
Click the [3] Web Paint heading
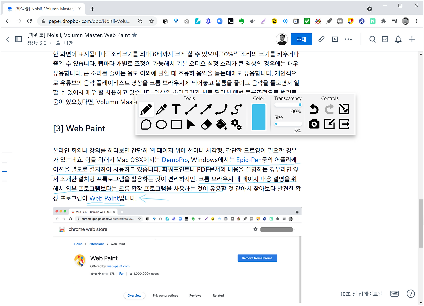(x=79, y=128)
